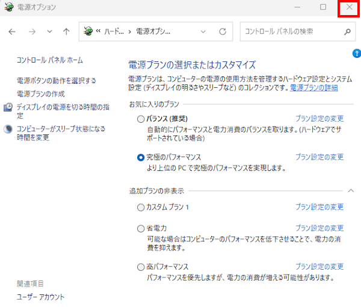Click the blue help question mark icon
The image size is (361, 307).
356,54
